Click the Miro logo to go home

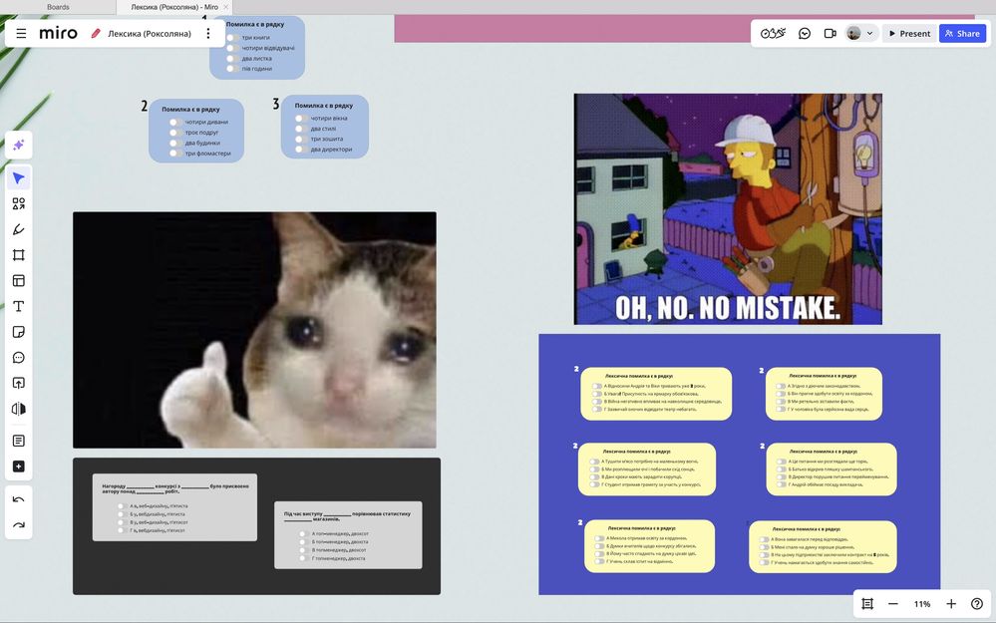pos(58,33)
